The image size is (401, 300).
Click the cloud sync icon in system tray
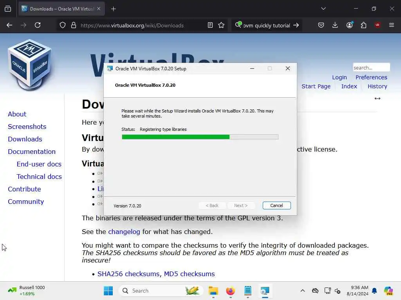tap(315, 291)
